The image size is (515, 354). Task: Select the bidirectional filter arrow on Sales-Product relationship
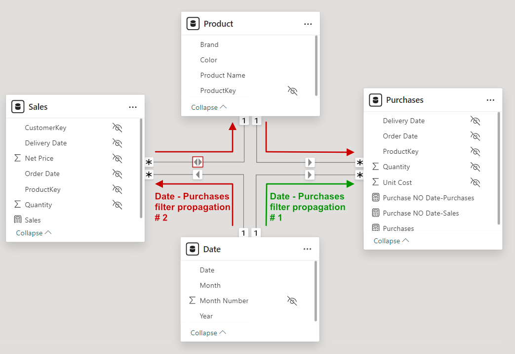[x=198, y=162]
